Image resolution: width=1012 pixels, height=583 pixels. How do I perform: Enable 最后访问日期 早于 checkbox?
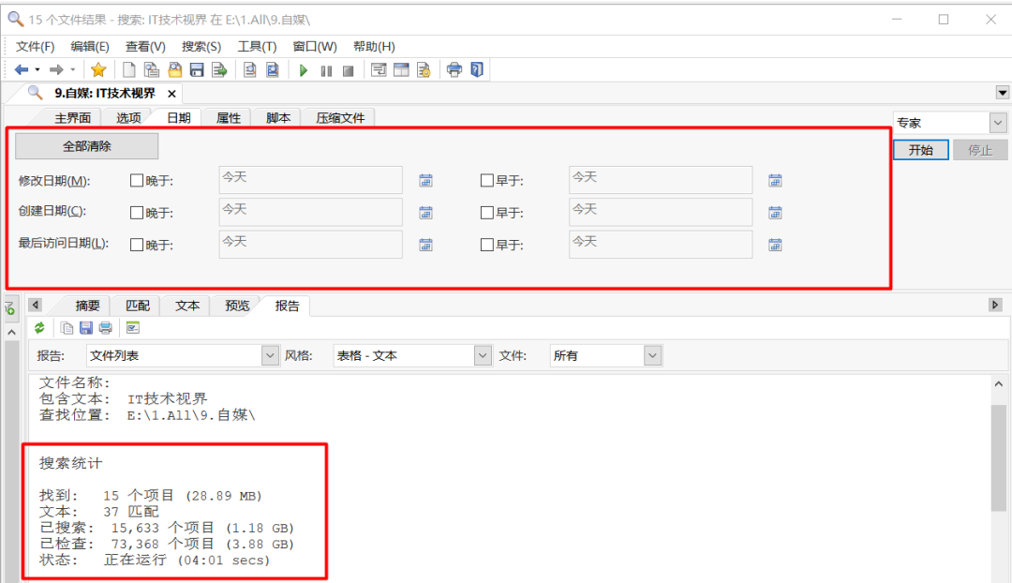point(486,245)
